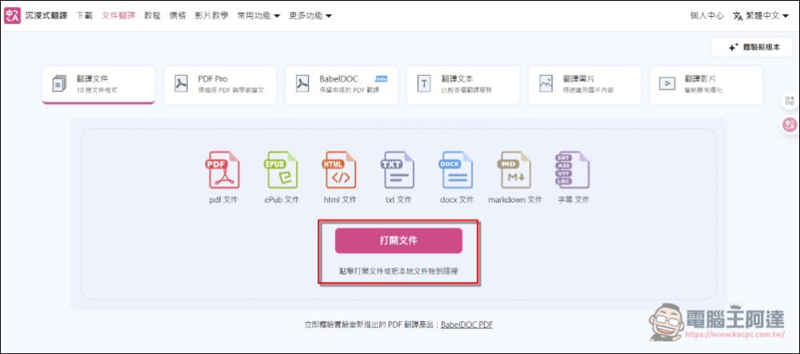Click the 沉浸式翻譯 brand name text
800x354 pixels.
click(x=46, y=16)
